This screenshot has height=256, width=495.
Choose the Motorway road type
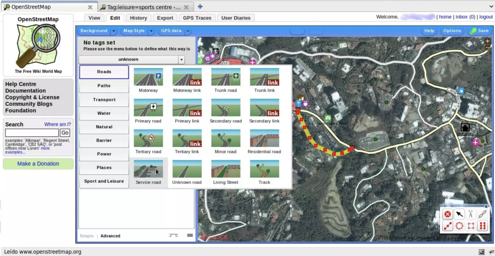pyautogui.click(x=148, y=77)
